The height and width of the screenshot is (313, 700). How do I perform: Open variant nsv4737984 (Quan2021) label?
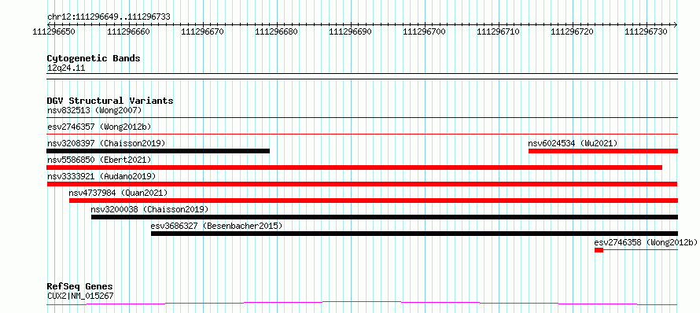pos(118,193)
